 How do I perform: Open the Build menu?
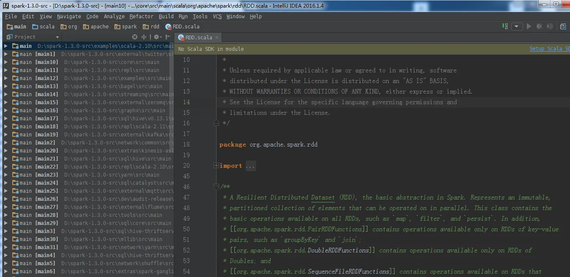coord(166,16)
